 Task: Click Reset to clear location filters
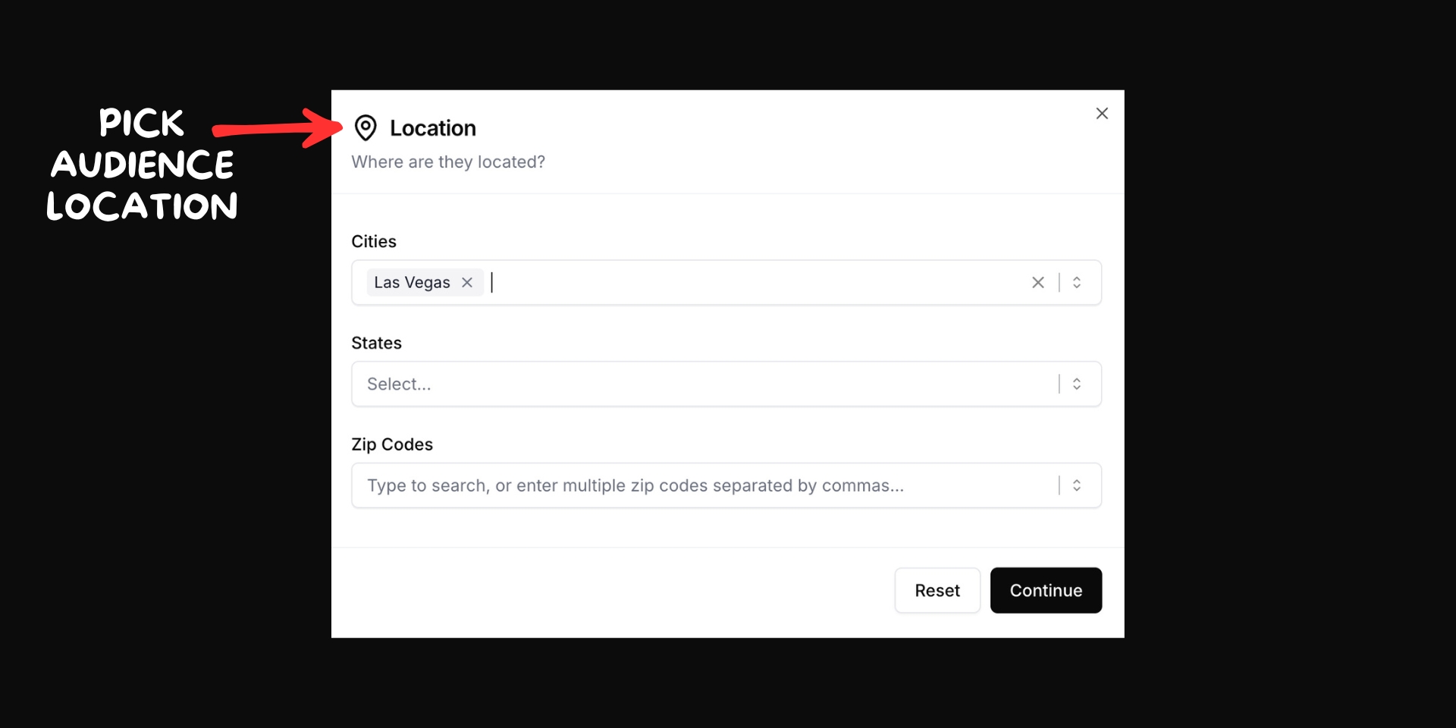coord(937,590)
